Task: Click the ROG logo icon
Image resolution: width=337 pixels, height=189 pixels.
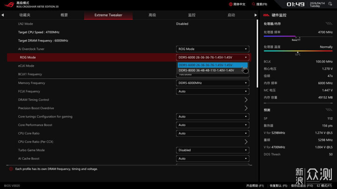Action: pyautogui.click(x=9, y=5)
